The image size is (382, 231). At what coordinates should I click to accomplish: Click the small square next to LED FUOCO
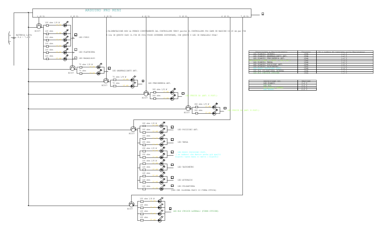click(76, 35)
